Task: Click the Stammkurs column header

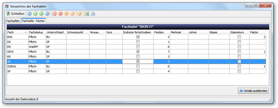Action: 239,32
